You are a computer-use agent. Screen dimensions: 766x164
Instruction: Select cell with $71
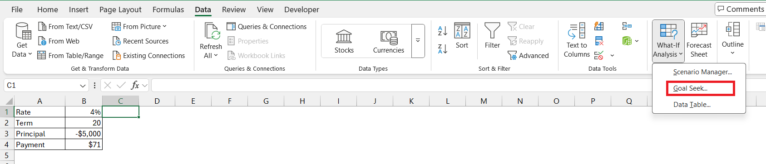coord(84,145)
